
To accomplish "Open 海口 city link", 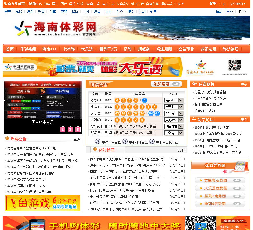I will pyautogui.click(x=219, y=12).
